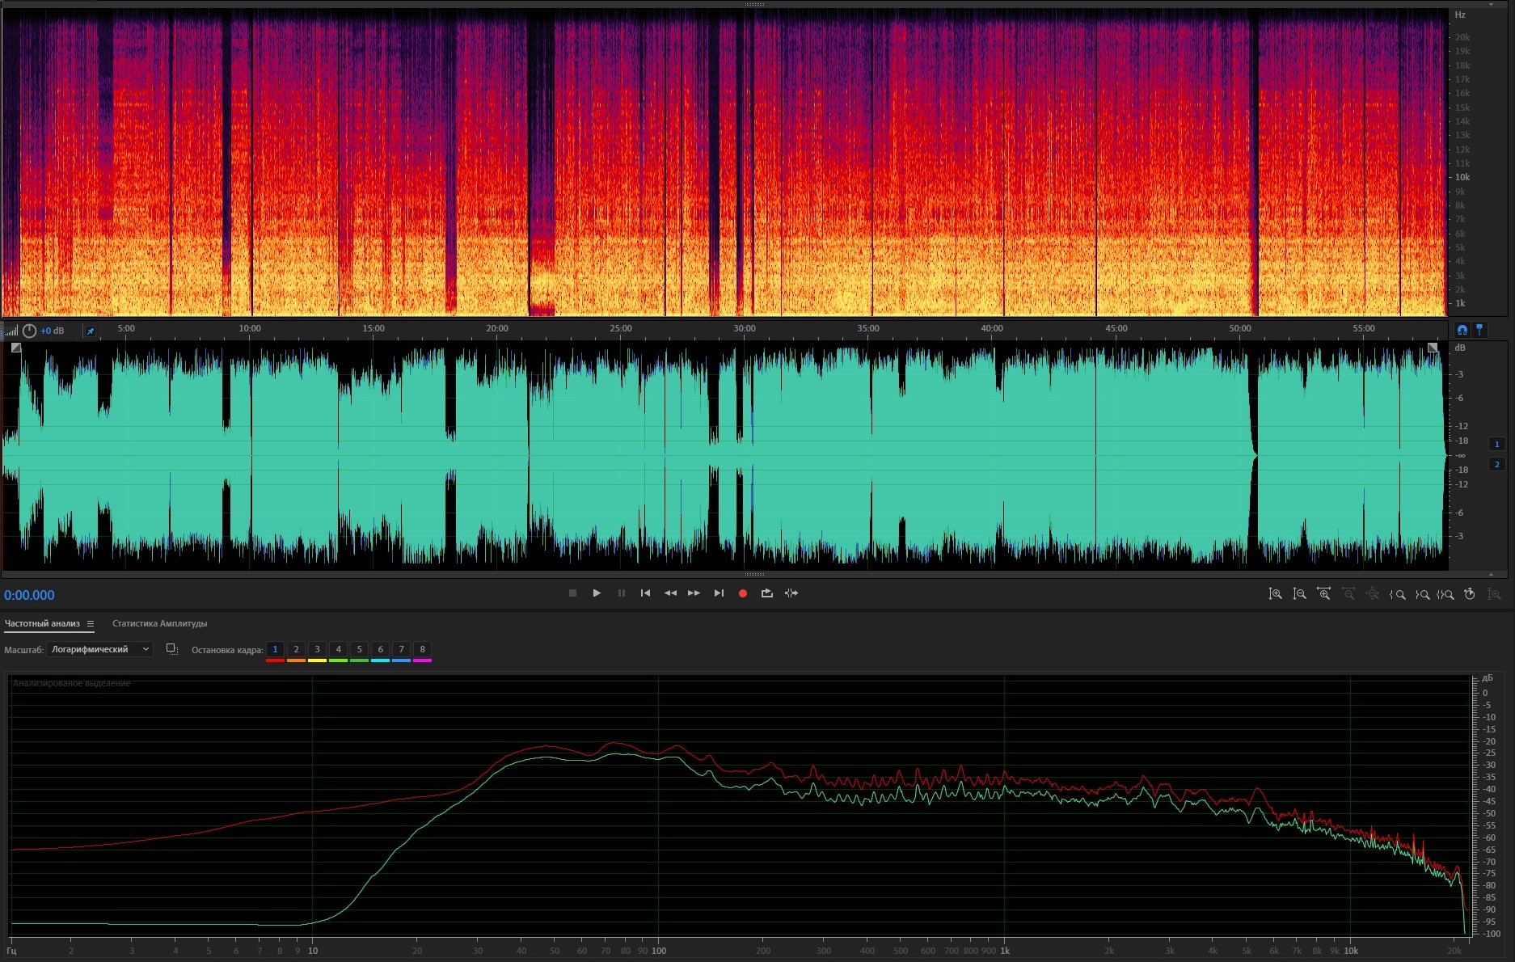The image size is (1515, 962).
Task: Zoom in time
Action: 1323,594
